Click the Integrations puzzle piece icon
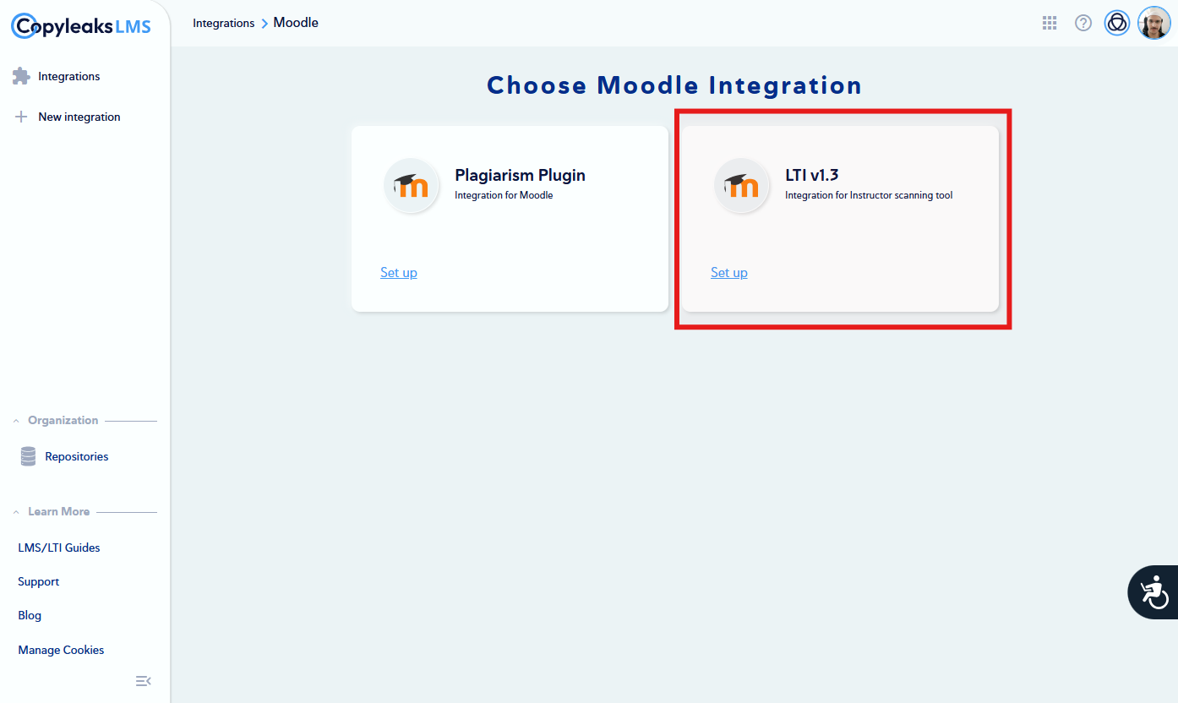 [21, 76]
